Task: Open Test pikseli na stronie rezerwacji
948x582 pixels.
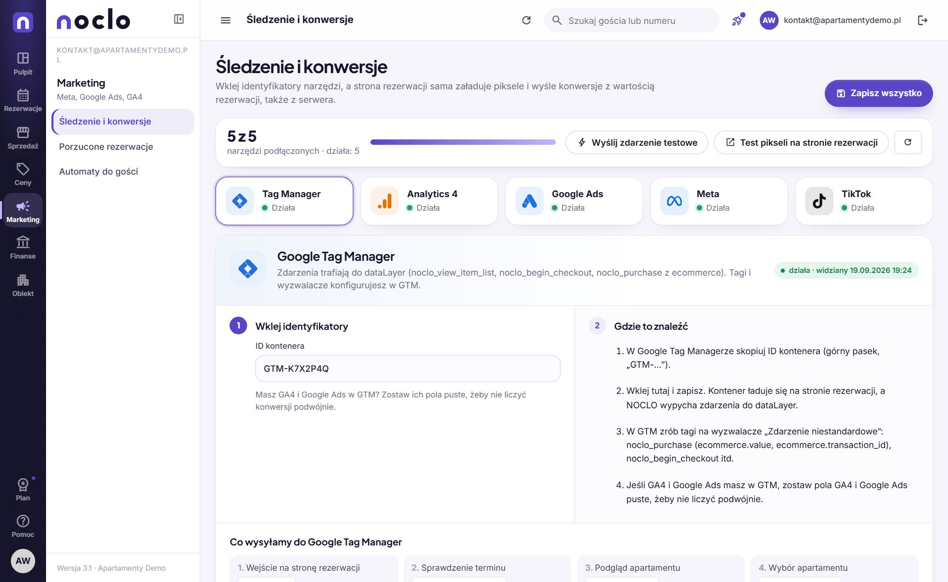Action: coord(801,143)
